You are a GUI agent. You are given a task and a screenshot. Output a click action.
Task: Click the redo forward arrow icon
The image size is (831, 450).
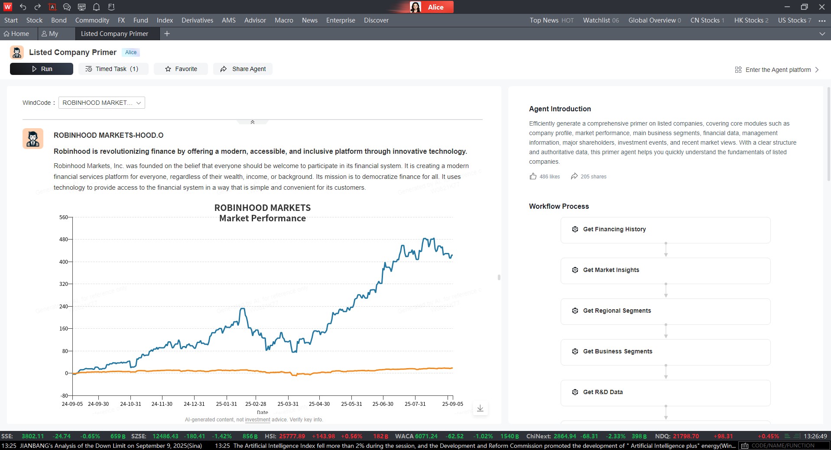(38, 7)
